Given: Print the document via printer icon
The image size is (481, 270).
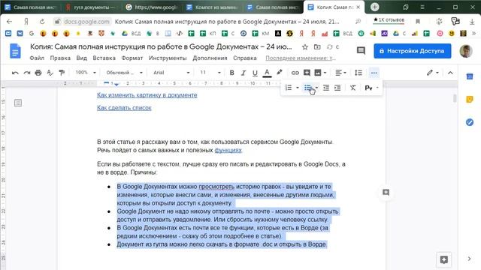Looking at the screenshot, I should coord(38,73).
